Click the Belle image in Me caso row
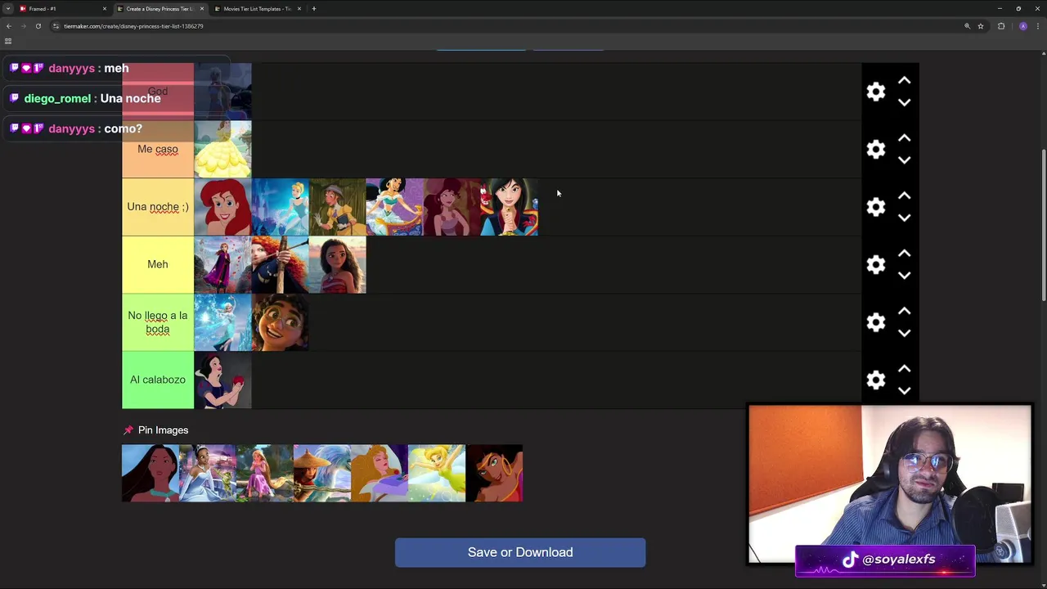Image resolution: width=1047 pixels, height=589 pixels. 222,149
